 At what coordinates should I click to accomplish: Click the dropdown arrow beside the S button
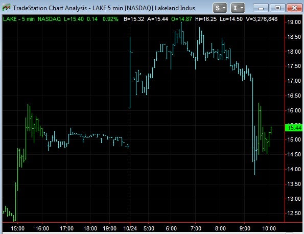(224, 8)
